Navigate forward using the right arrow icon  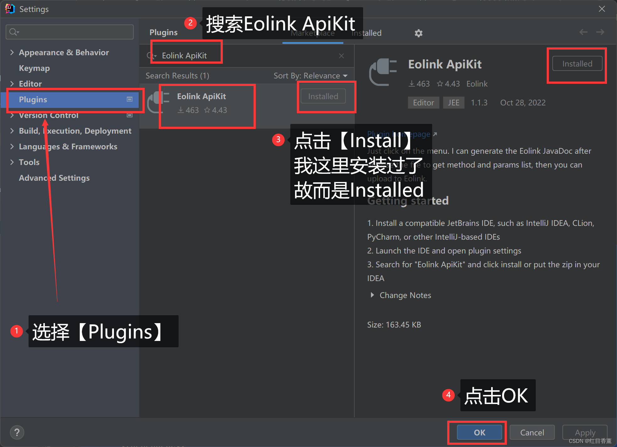600,32
